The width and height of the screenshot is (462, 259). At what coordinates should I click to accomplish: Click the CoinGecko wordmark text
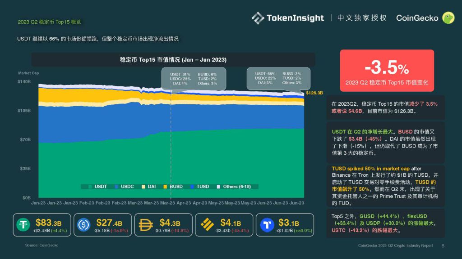(x=417, y=18)
